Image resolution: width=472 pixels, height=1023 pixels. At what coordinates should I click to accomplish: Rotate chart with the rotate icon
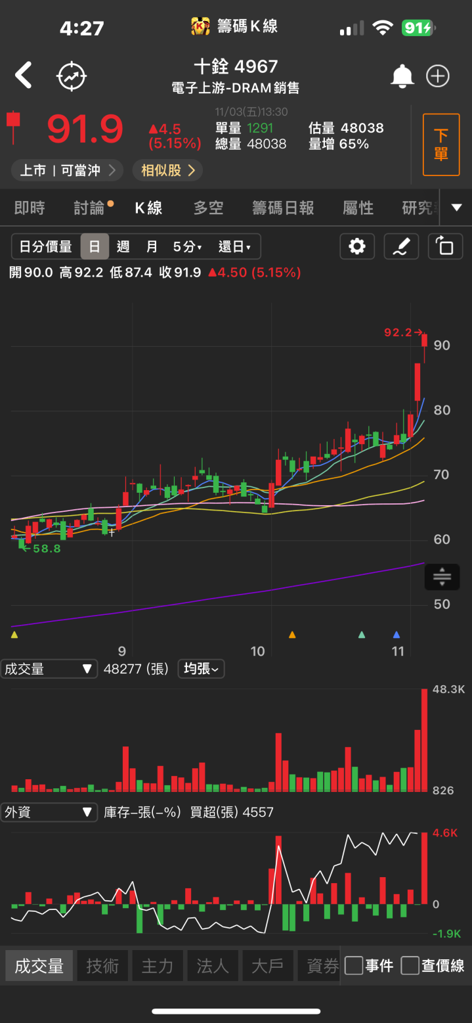click(445, 246)
